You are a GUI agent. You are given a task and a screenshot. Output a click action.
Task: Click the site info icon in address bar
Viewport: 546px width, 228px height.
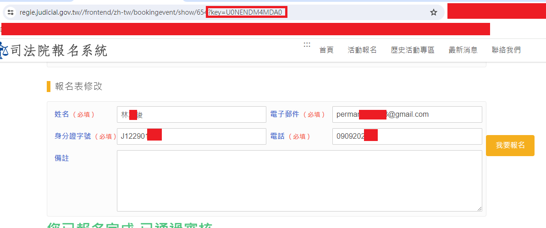(x=11, y=12)
